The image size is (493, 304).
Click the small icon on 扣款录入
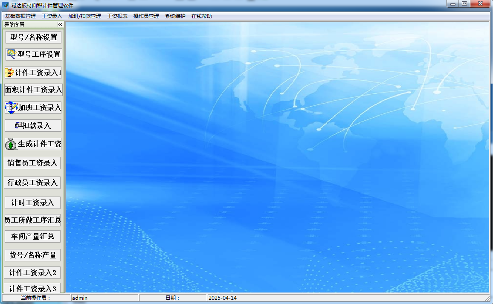click(x=18, y=125)
